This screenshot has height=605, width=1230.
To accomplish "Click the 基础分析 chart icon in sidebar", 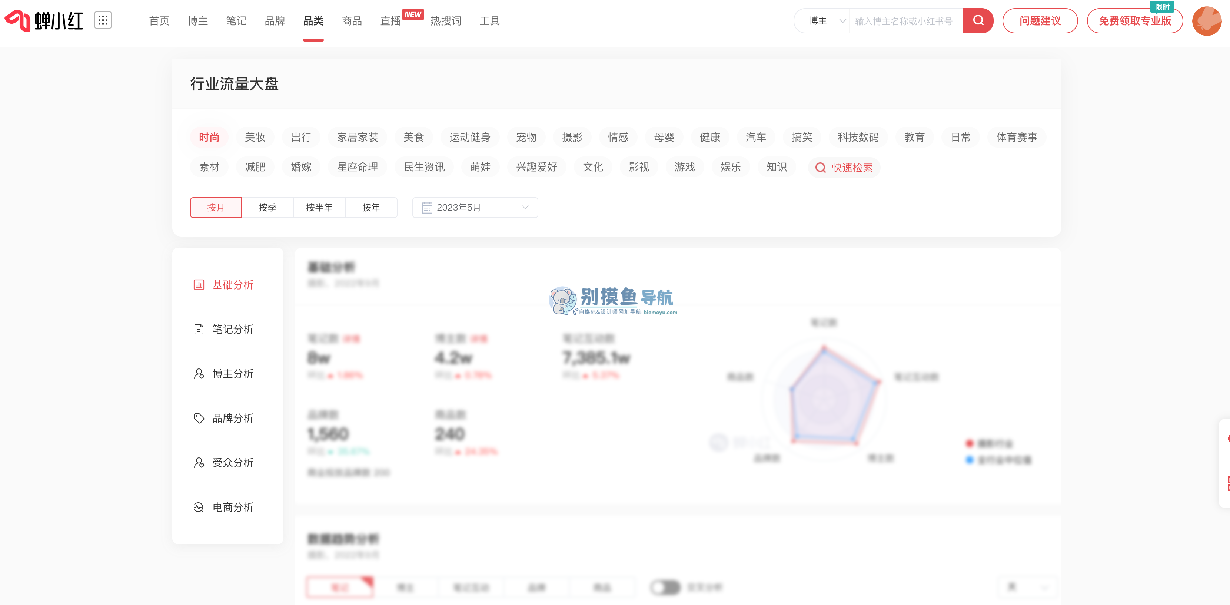I will point(199,285).
